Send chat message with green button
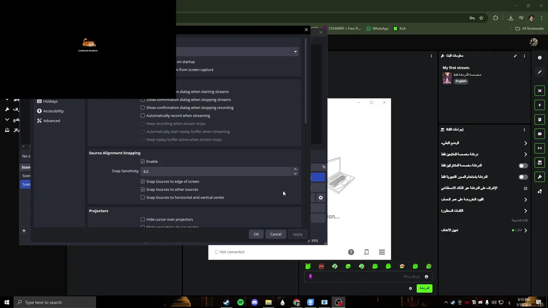The image size is (548, 308). pyautogui.click(x=424, y=288)
